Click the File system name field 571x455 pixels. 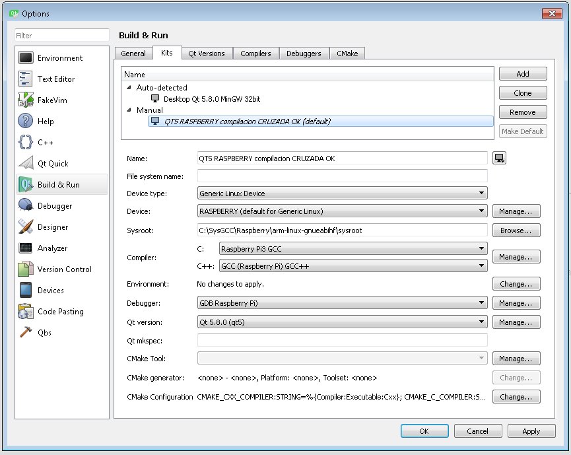pos(343,176)
